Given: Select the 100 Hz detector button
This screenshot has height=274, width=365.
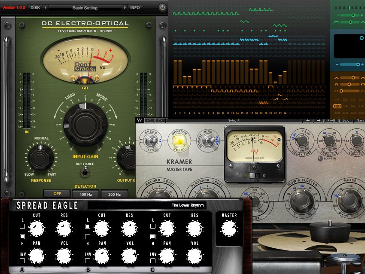Looking at the screenshot, I should coord(85,194).
